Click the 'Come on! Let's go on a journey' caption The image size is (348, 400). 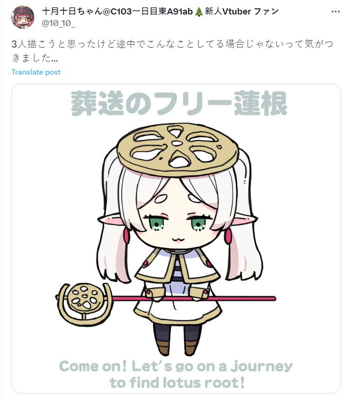(x=176, y=366)
